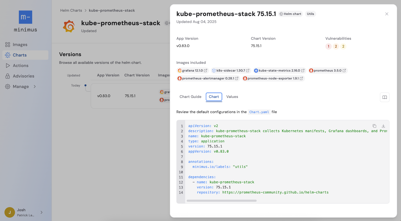The image size is (401, 221).
Task: Click the k8s-sidecar 1.30.7 image chip
Action: click(231, 70)
